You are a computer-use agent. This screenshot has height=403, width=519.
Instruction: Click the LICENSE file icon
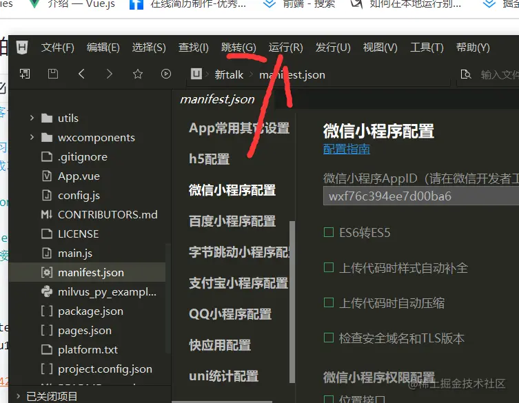(47, 234)
